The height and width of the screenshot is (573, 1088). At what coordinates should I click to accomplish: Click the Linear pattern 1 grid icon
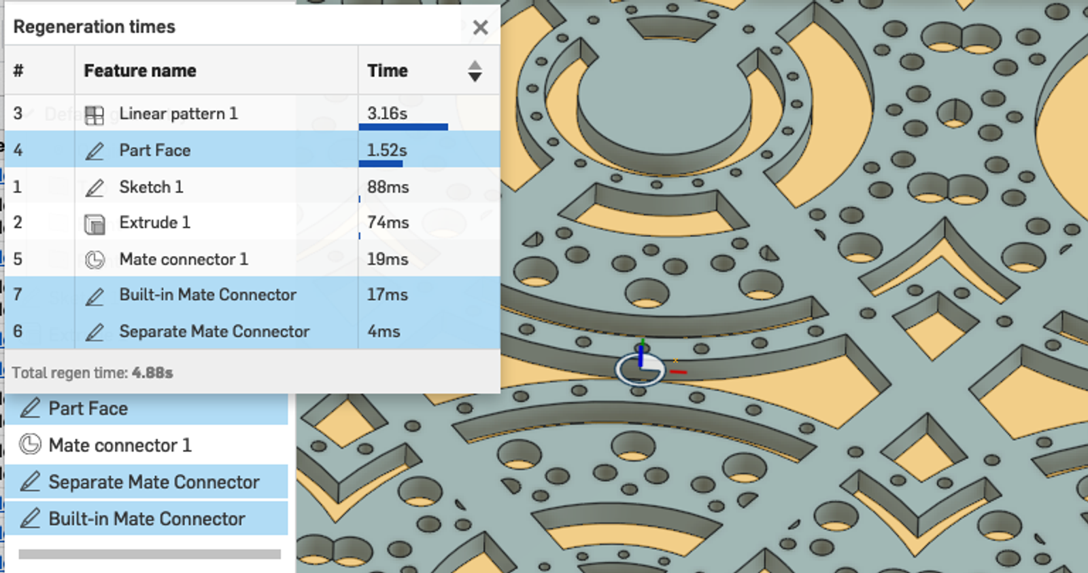[95, 115]
